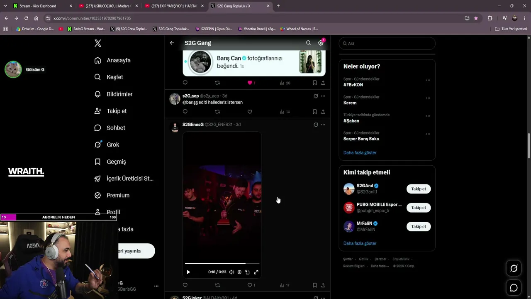
Task: Open Chrome tab search dropdown
Action: pyautogui.click(x=5, y=6)
